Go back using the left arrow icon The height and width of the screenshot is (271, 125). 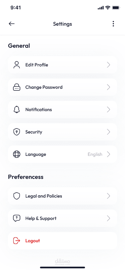12,24
